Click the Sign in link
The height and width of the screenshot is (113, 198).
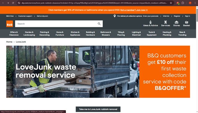(187, 16)
